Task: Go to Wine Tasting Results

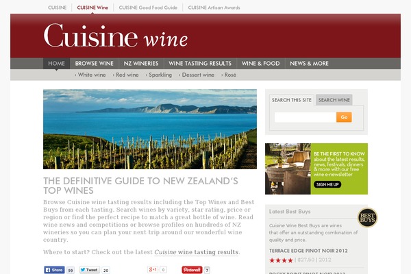Action: (x=200, y=64)
